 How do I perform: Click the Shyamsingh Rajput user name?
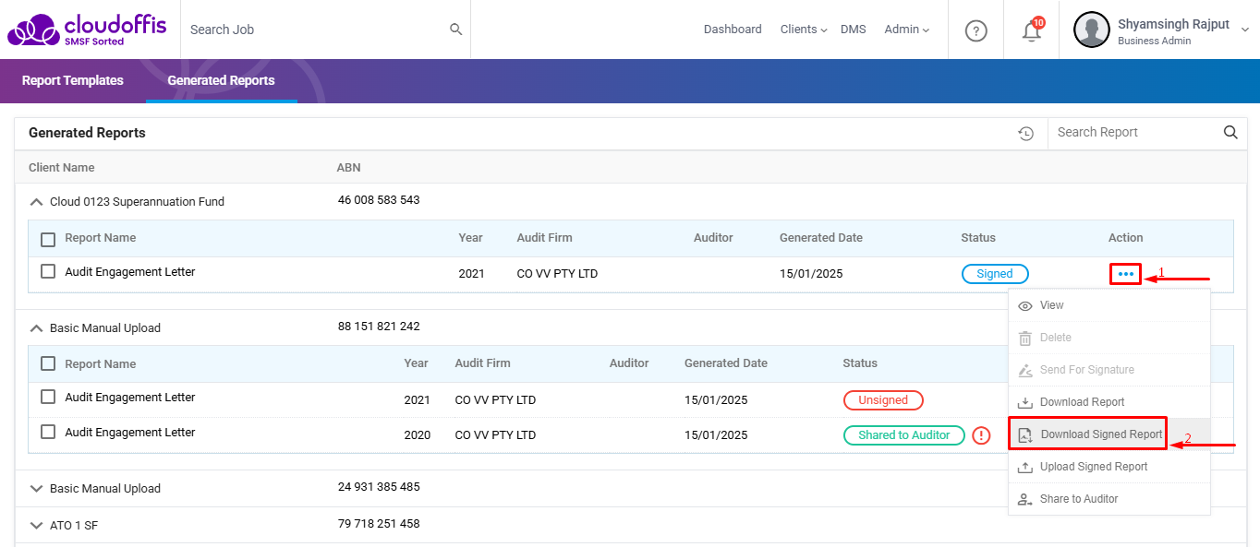tap(1173, 25)
